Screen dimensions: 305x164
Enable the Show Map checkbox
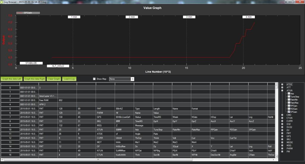[x=94, y=79]
